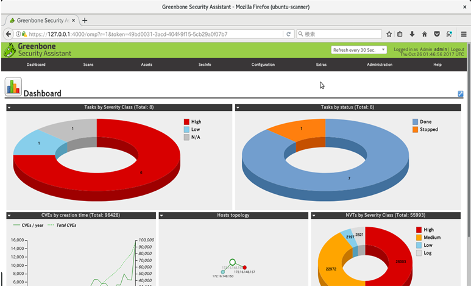Open the Refresh every 30 Sec. dropdown
The height and width of the screenshot is (287, 471).
pos(359,50)
